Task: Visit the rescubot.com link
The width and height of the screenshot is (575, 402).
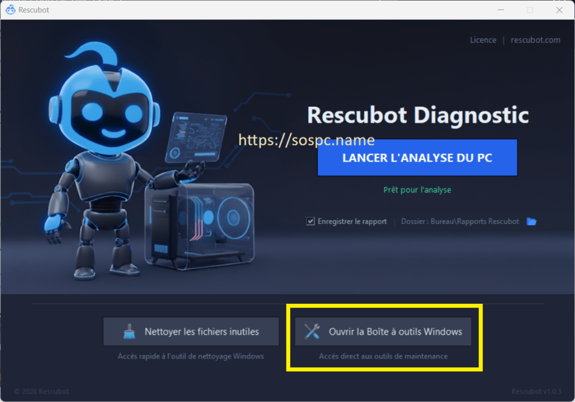Action: 535,40
